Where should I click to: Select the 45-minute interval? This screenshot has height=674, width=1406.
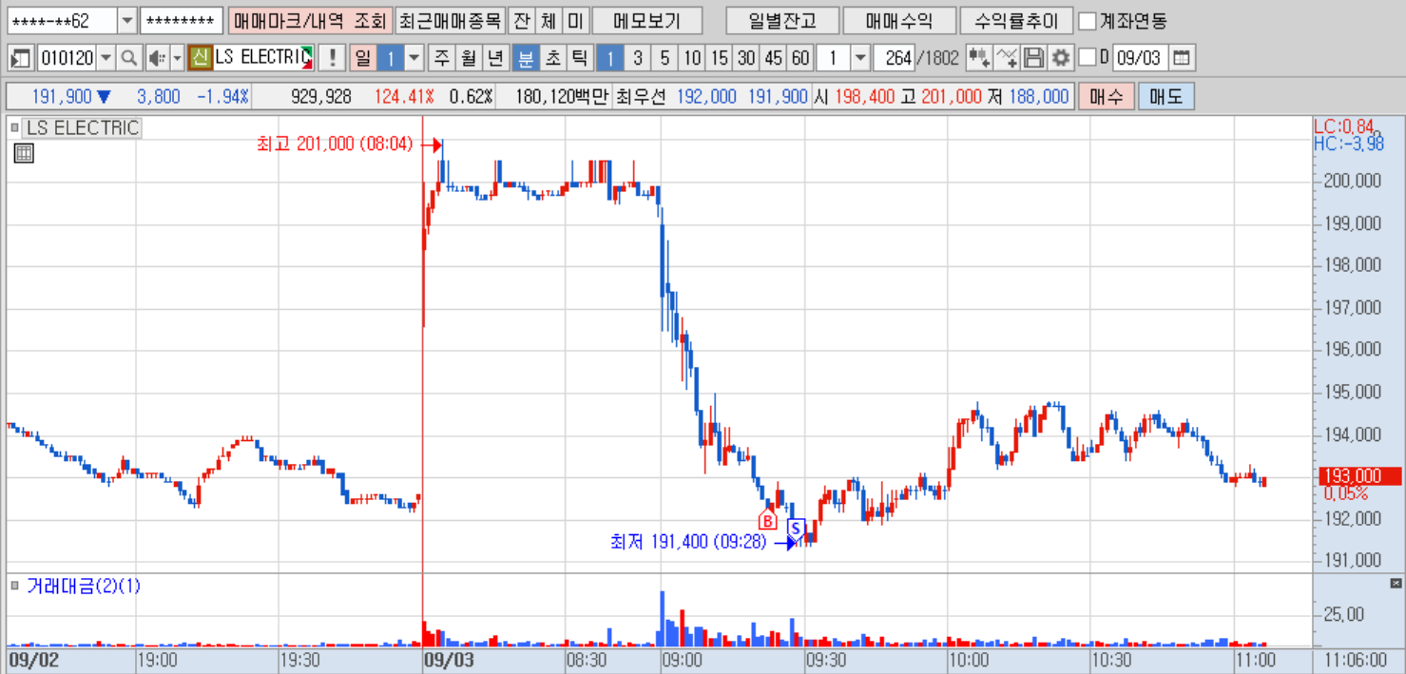coord(774,58)
